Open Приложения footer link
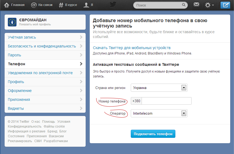Image resolution: width=234 pixels, height=154 pixels. (x=37, y=136)
